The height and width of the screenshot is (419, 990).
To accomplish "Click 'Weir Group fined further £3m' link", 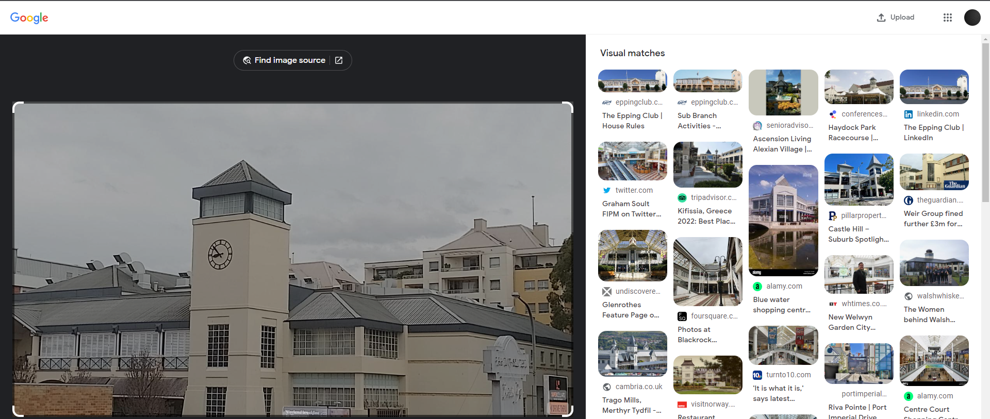I will (933, 219).
